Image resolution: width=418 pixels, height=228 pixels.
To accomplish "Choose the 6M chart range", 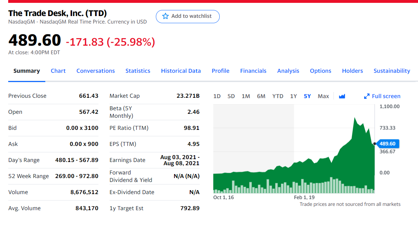I will click(261, 96).
